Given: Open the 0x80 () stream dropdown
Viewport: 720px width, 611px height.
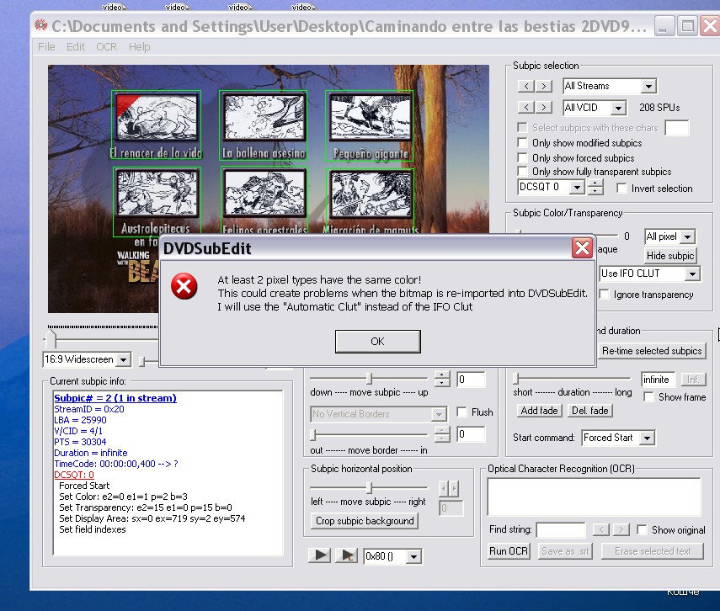Looking at the screenshot, I should click(413, 557).
